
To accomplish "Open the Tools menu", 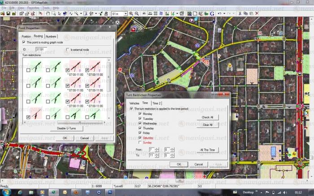I will click(x=46, y=8).
